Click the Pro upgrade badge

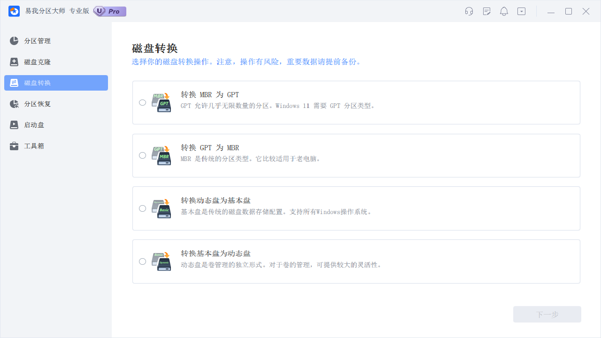click(109, 11)
